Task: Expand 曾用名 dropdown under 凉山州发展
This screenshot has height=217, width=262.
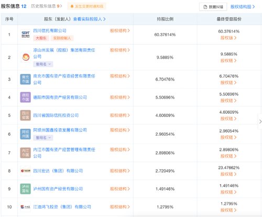Action: click(43, 64)
